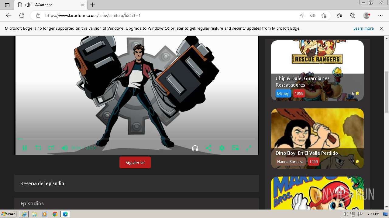Toggle fullscreen in the video player
Screen dimensions: 389x218
[x=248, y=148]
